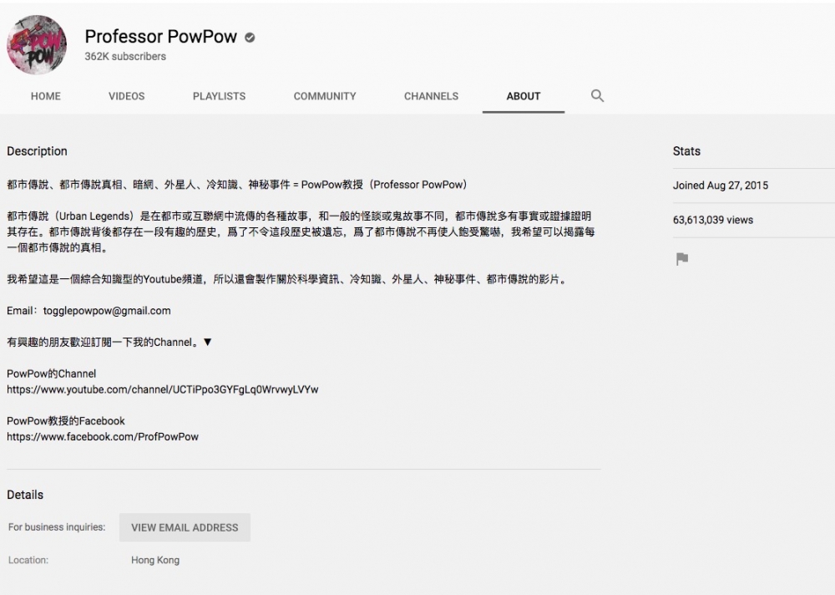Click the verified badge next to channel name

[x=250, y=38]
